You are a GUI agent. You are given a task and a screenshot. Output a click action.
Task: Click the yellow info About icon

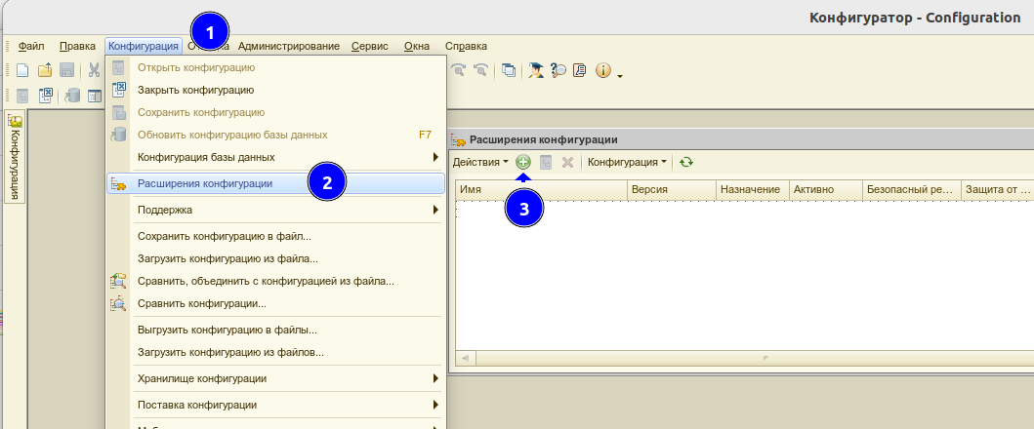click(602, 70)
